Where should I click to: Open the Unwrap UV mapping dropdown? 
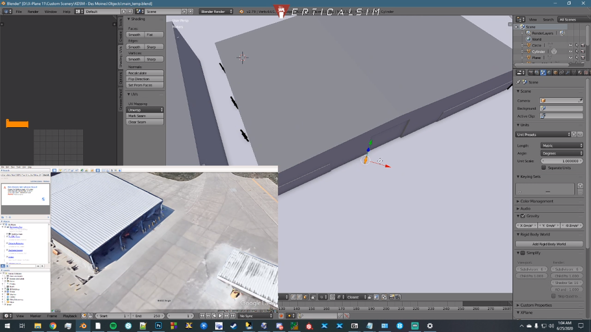[145, 110]
